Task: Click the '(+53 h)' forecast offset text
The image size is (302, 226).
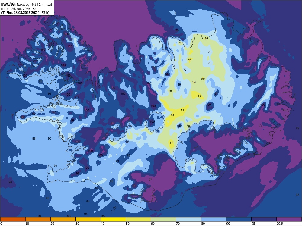Action: (43, 13)
